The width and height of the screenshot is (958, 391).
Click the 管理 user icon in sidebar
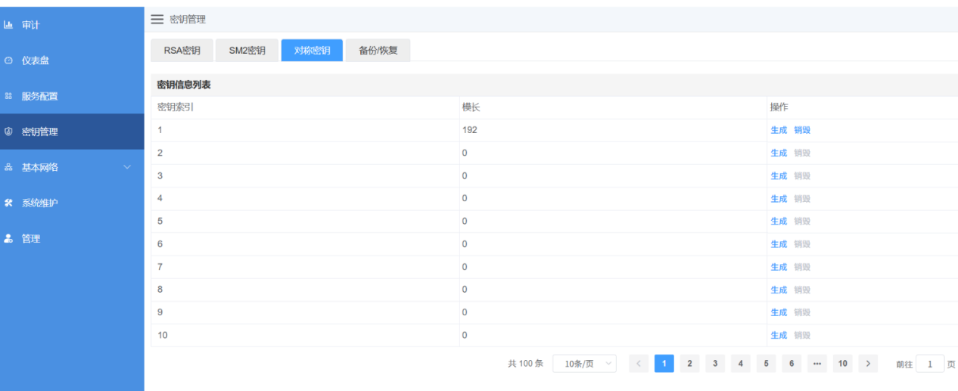point(8,238)
